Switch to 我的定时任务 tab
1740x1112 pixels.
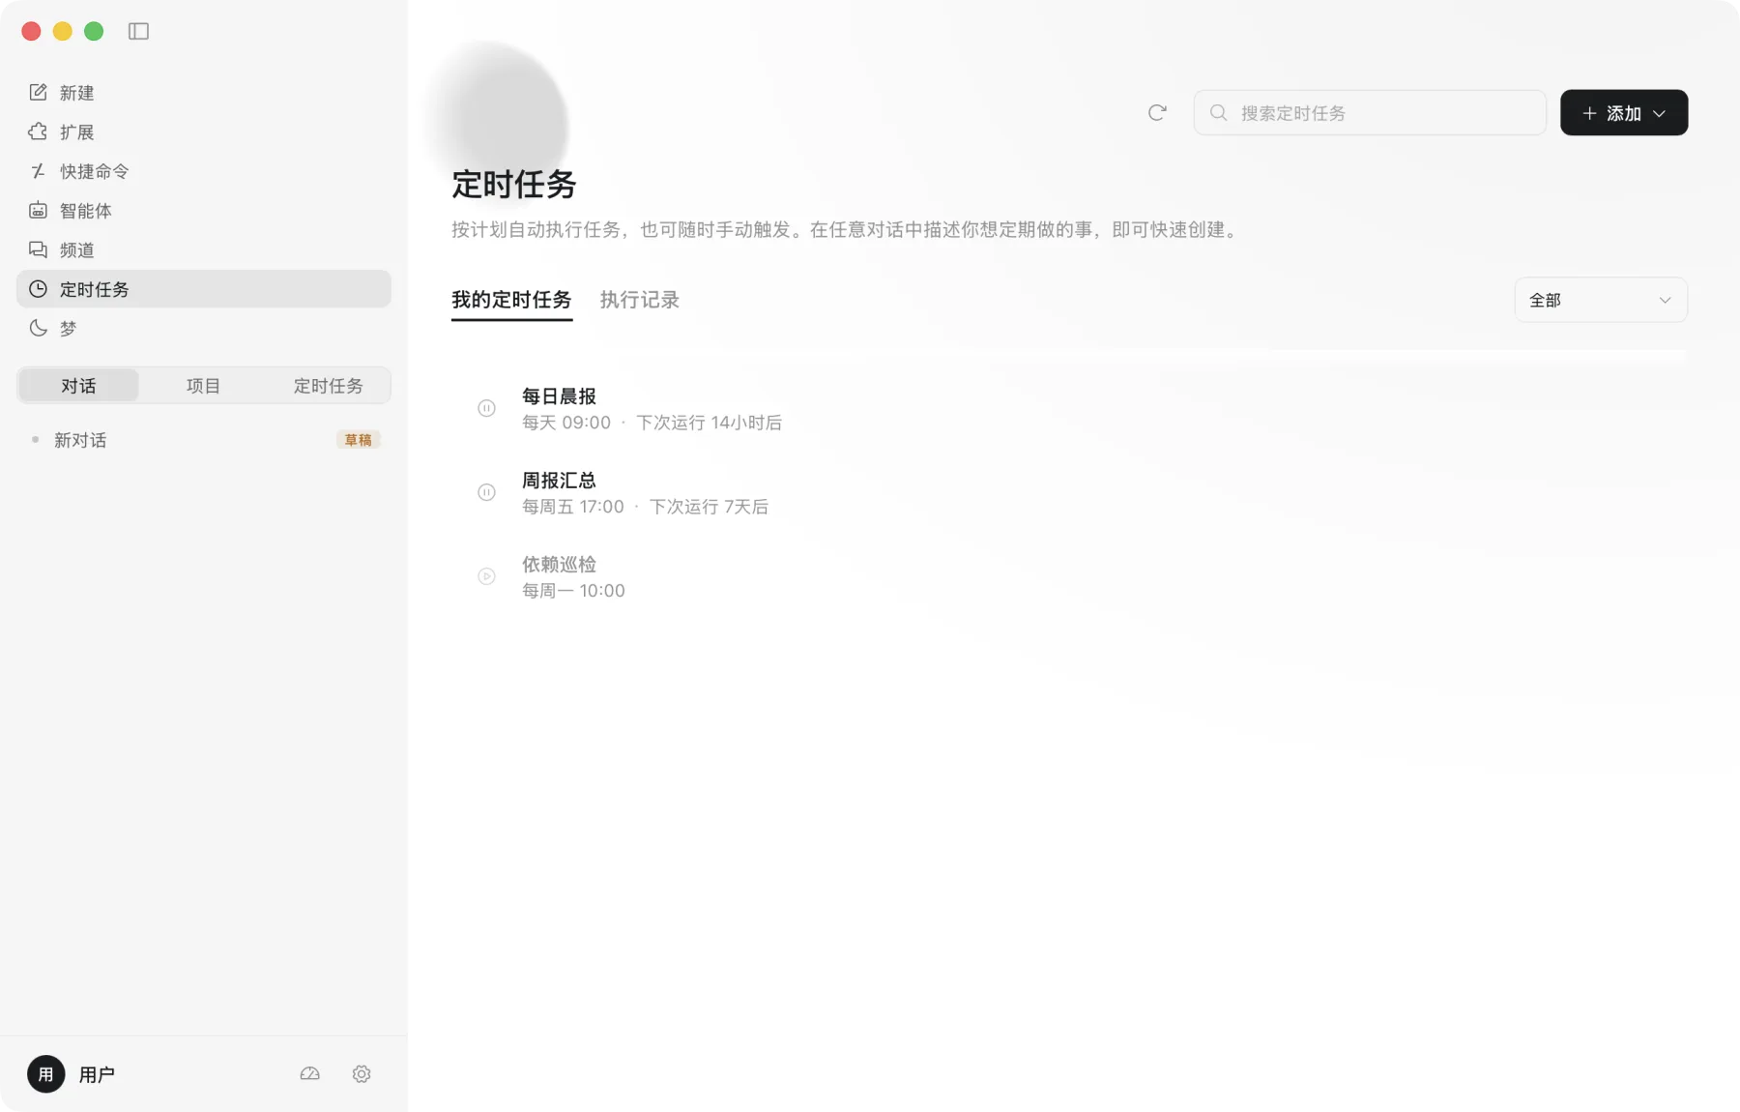[511, 301]
